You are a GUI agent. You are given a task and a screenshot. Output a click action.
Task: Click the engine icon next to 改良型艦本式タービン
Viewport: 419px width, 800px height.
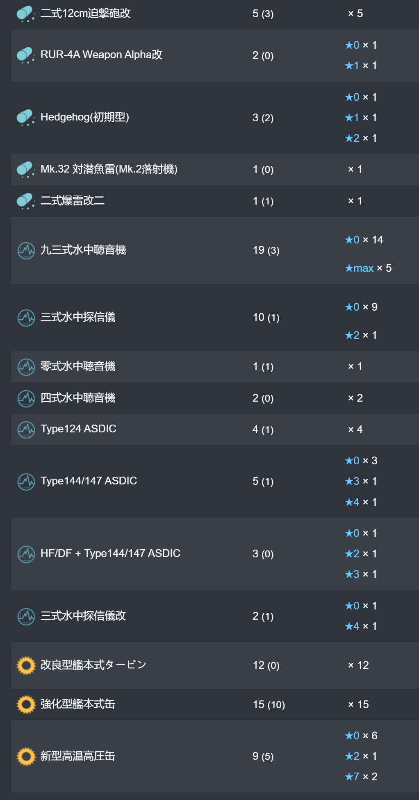[26, 666]
